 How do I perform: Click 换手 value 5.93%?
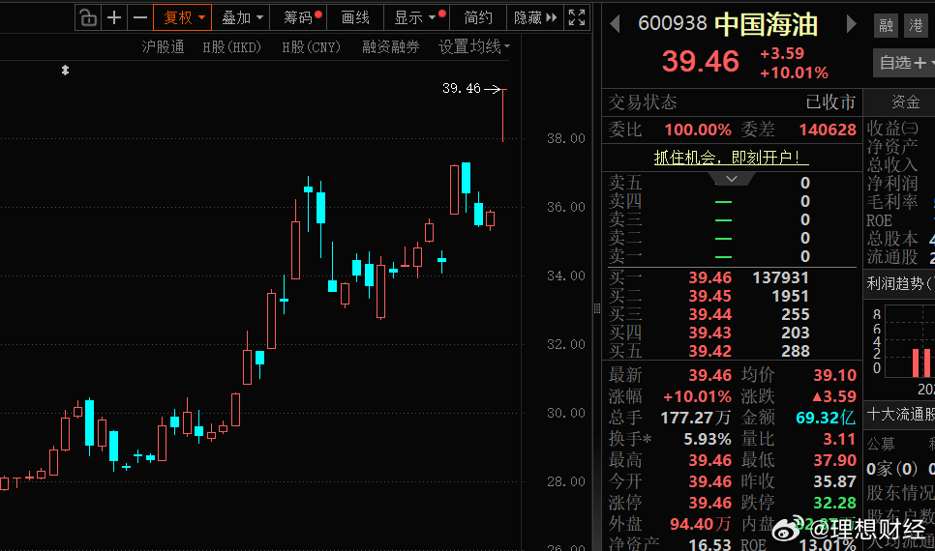pyautogui.click(x=708, y=439)
